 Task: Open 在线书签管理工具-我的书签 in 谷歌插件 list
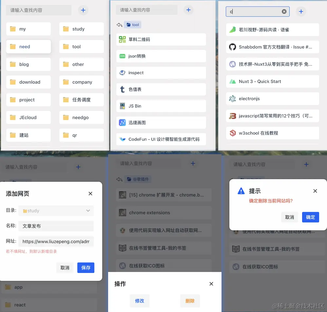164,248
